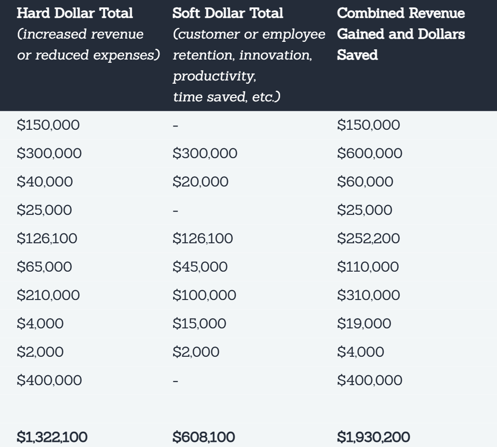Select the $20,000 soft dollar value
This screenshot has height=447, width=497.
tap(200, 182)
